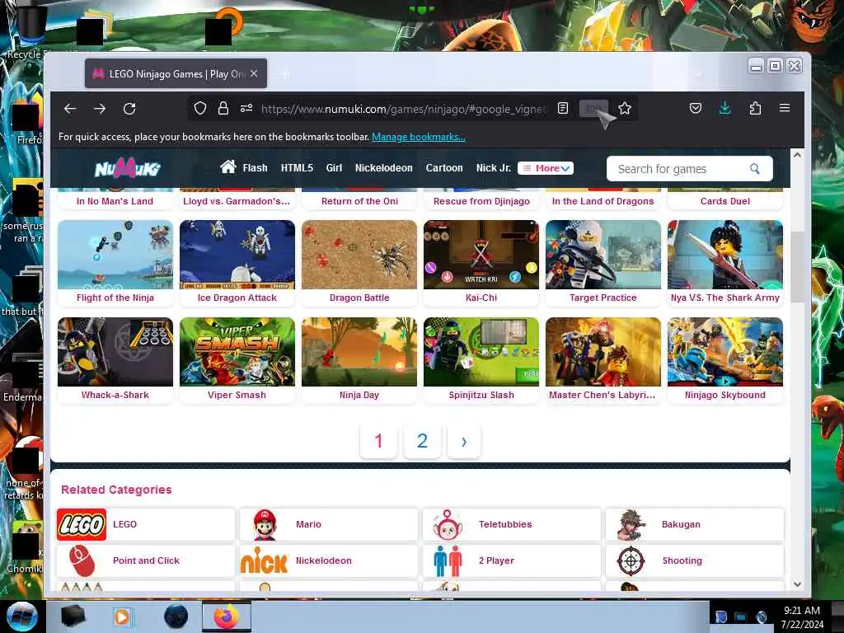This screenshot has height=633, width=844.
Task: Open the Flight of the Ninja link
Action: coord(115,298)
